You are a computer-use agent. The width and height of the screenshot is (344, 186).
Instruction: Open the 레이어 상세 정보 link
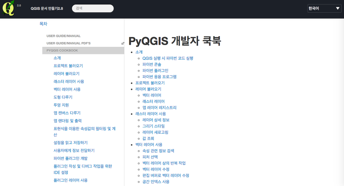(156, 120)
